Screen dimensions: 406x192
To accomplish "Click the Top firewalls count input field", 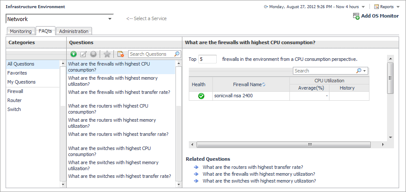I will point(207,59).
